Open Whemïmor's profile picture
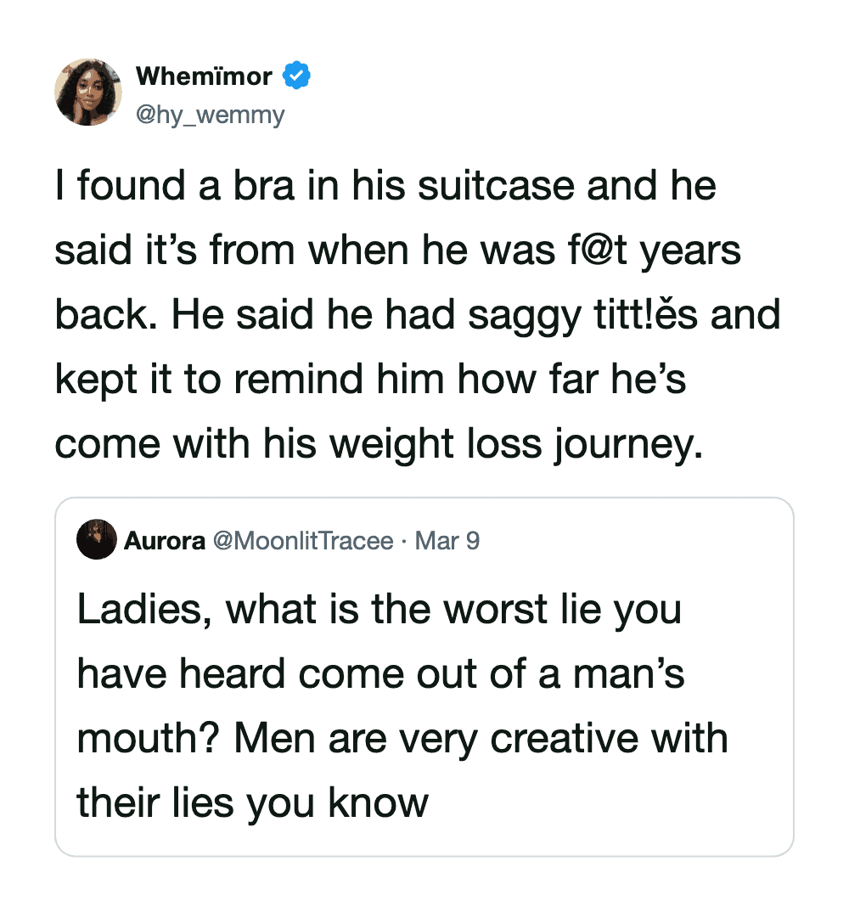This screenshot has height=912, width=849. pyautogui.click(x=88, y=93)
